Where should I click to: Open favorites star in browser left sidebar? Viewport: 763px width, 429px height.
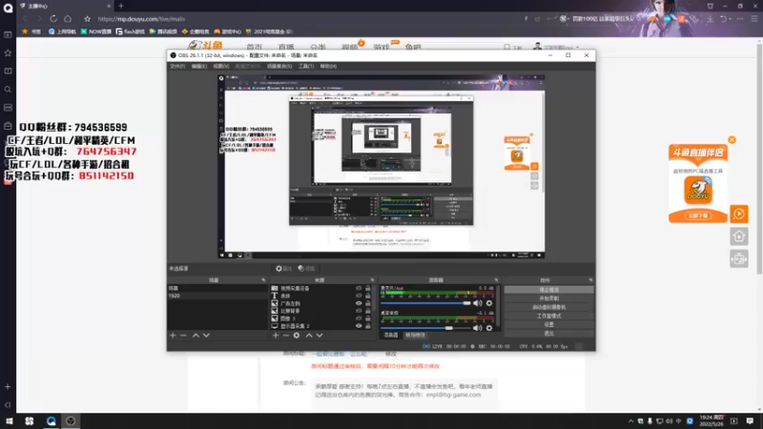point(8,53)
